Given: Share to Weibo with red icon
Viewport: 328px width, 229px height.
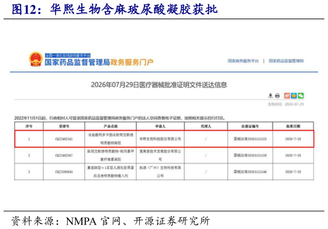Looking at the screenshot, I should pyautogui.click(x=287, y=96).
